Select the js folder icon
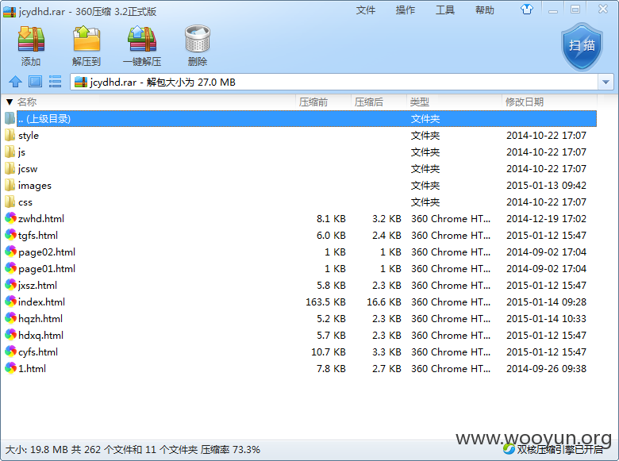This screenshot has width=619, height=461. pyautogui.click(x=10, y=152)
